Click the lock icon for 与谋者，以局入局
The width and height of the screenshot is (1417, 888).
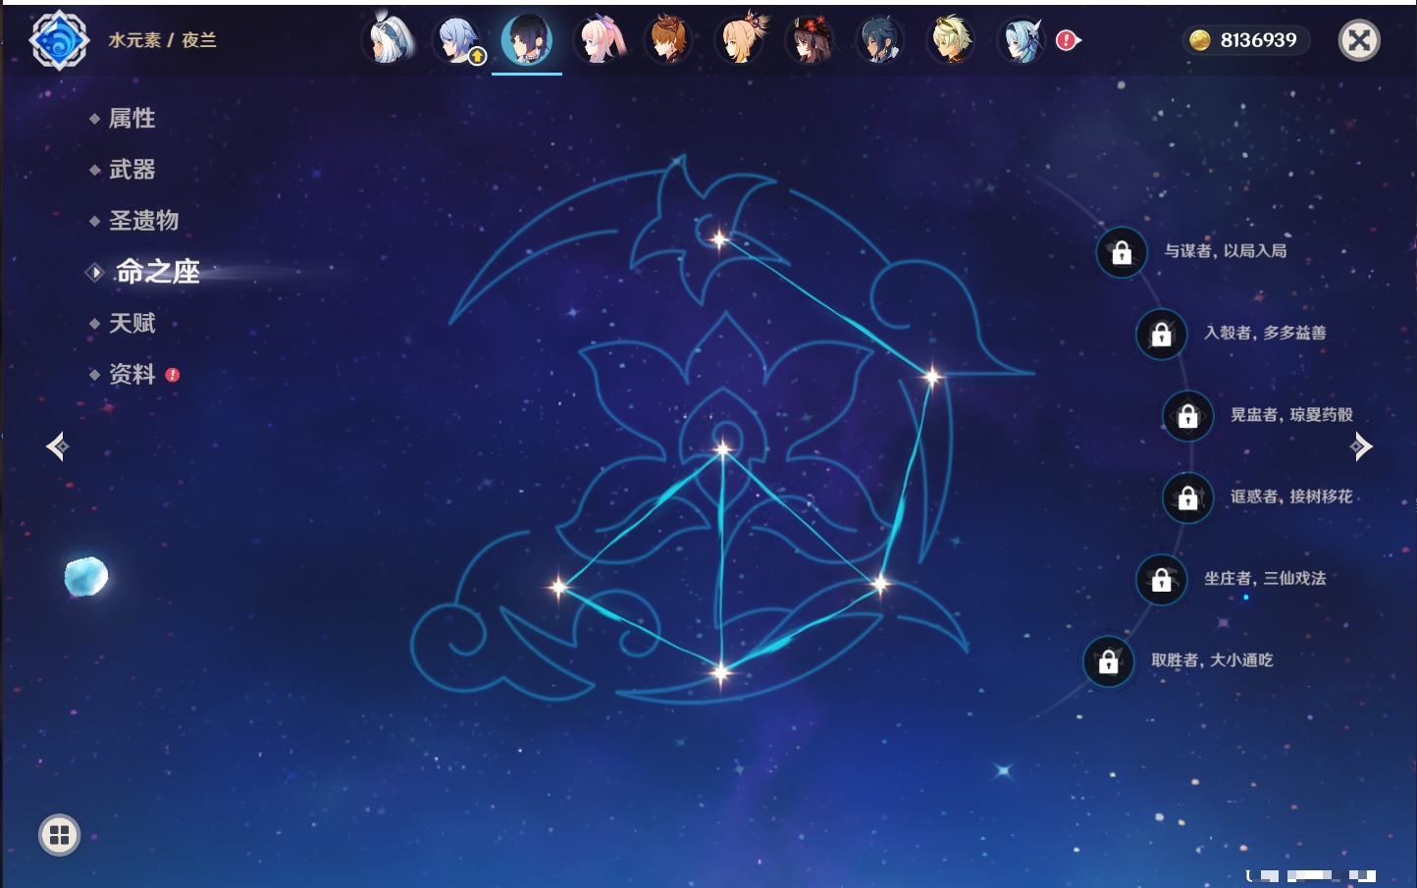tap(1122, 253)
